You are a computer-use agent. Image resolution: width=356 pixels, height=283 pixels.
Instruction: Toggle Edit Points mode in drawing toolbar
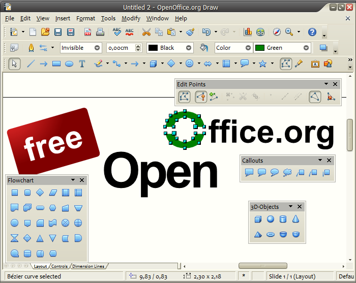tap(286, 64)
